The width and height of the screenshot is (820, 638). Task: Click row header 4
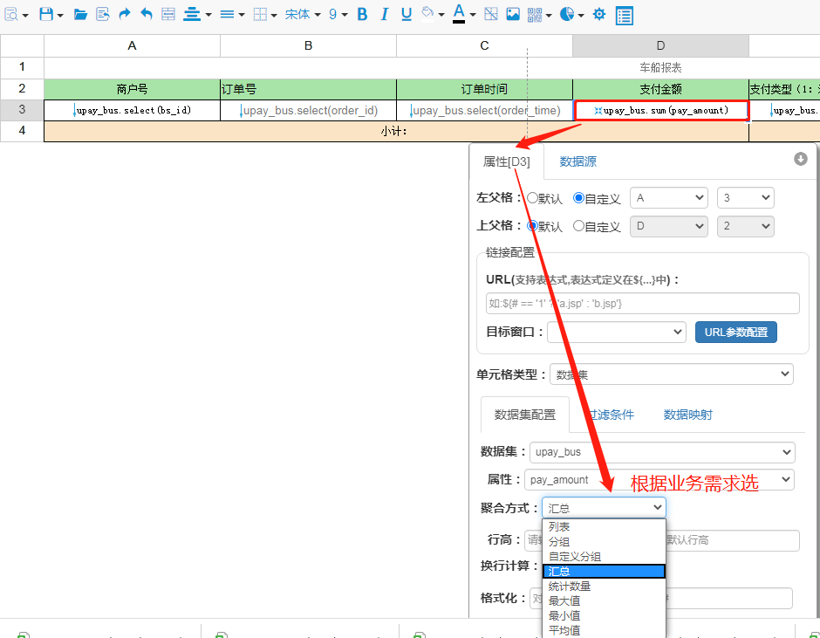pos(22,131)
